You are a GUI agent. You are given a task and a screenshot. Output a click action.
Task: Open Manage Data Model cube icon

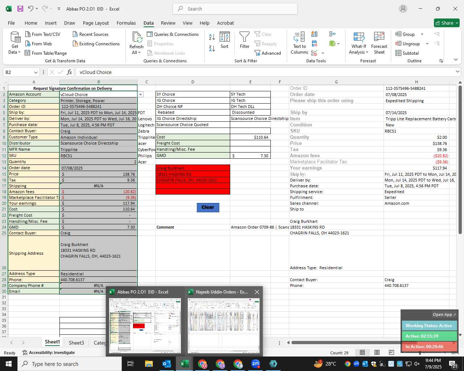tap(332, 44)
